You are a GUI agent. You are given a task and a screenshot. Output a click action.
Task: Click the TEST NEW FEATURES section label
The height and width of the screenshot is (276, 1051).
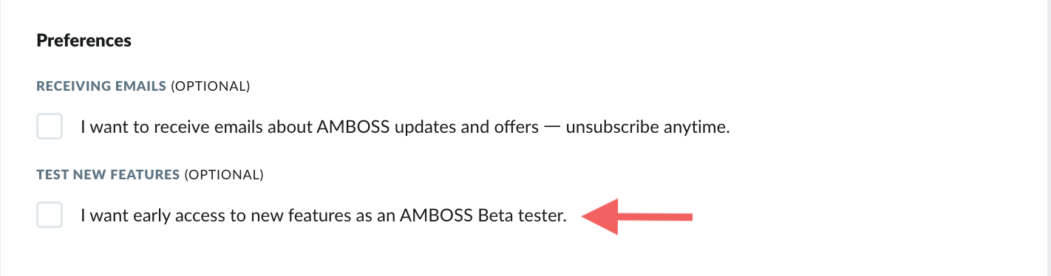109,175
